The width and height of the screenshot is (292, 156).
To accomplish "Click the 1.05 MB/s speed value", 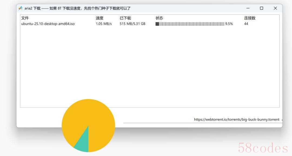I will point(104,24).
